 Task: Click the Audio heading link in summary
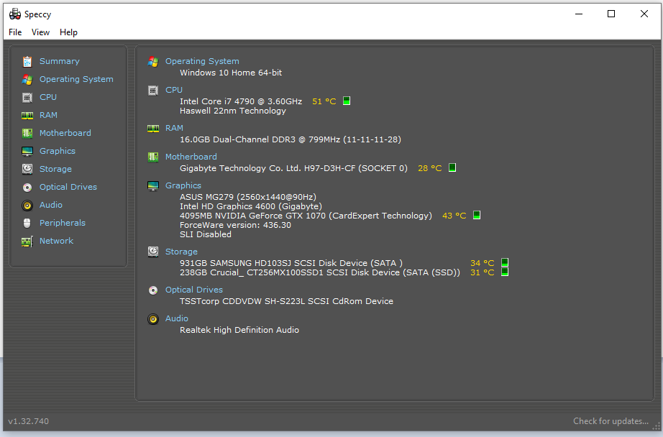177,318
